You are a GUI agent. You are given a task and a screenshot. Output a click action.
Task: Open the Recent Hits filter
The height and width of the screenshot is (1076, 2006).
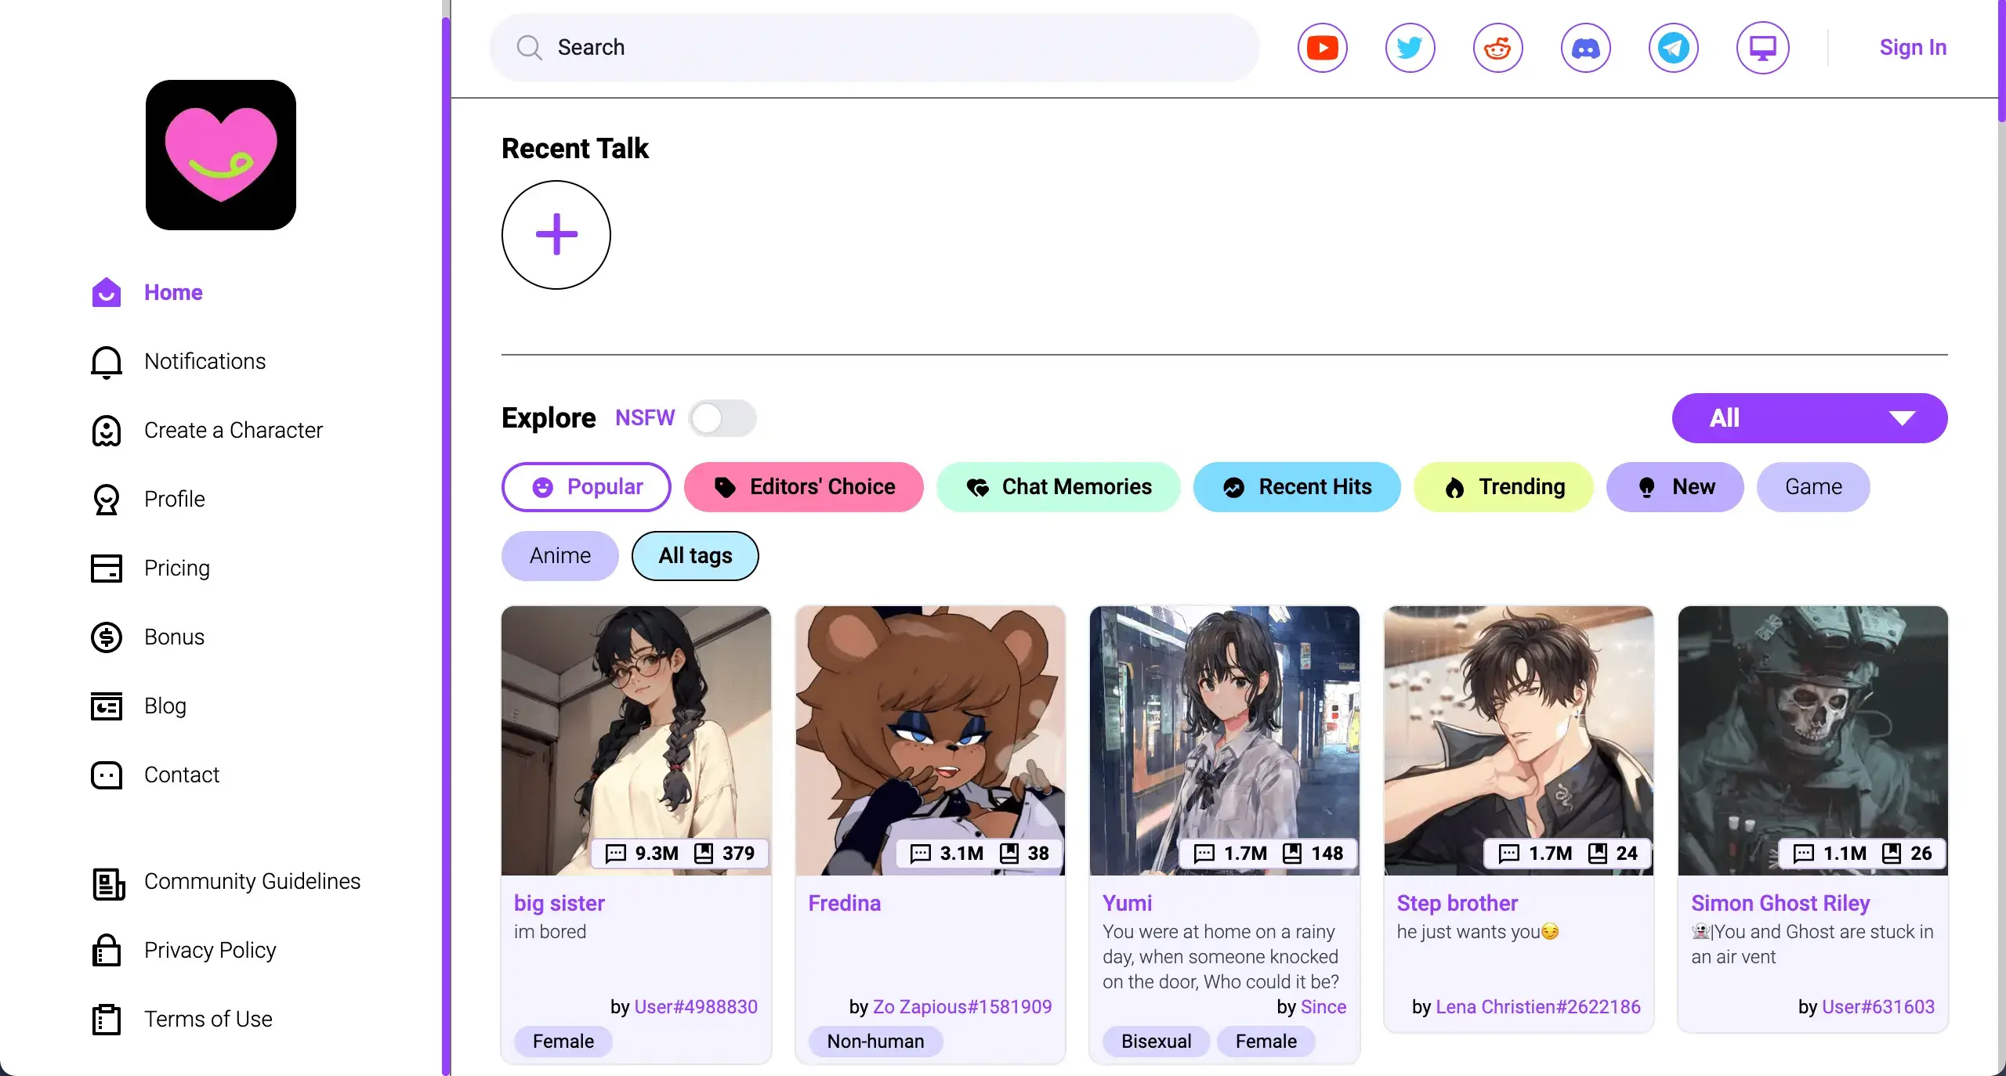click(1296, 486)
